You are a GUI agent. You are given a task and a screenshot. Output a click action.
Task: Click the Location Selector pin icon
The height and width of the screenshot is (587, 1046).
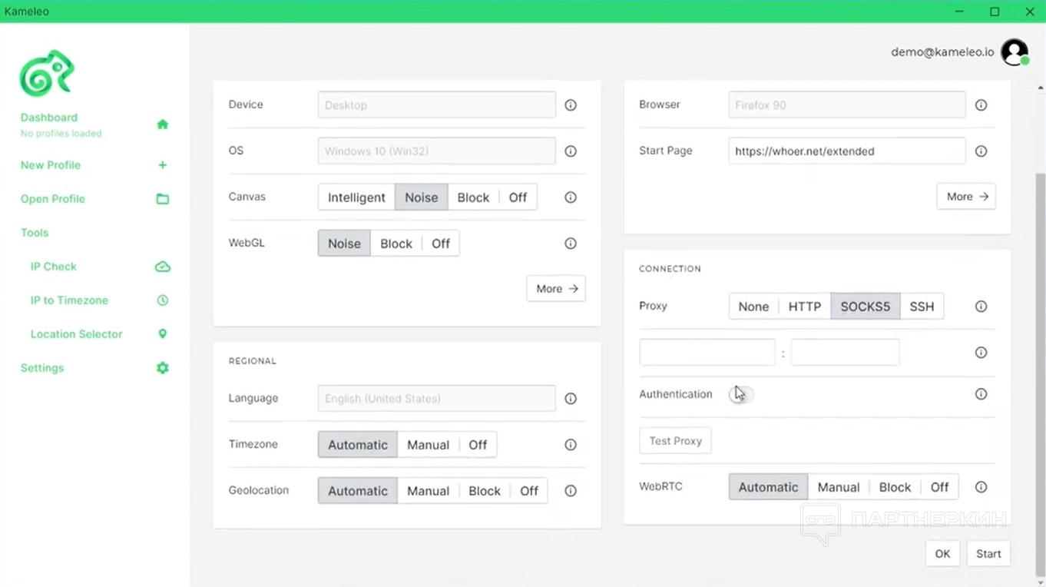click(x=163, y=334)
